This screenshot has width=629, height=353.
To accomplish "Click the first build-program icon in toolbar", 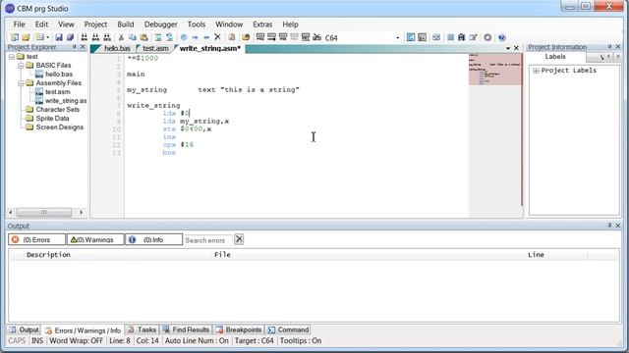I will (x=260, y=37).
